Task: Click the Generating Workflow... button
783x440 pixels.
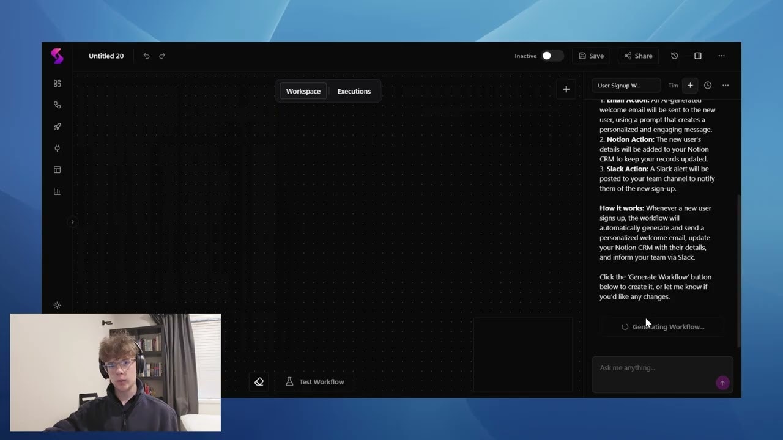Action: [662, 327]
